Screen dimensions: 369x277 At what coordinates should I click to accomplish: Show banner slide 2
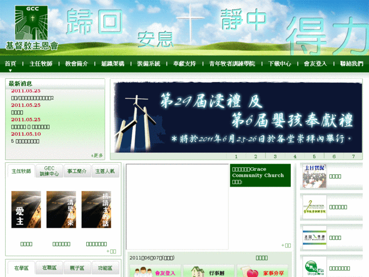256,157
